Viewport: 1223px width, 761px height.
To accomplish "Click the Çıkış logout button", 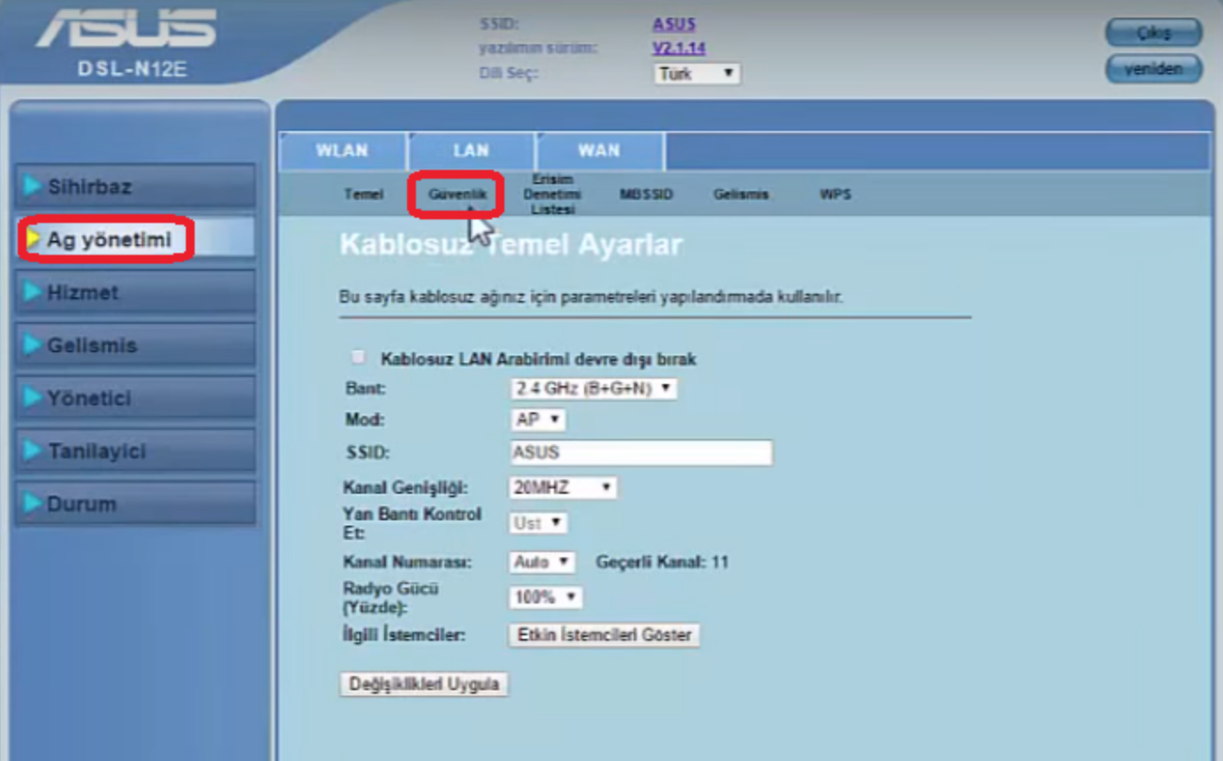I will [1154, 33].
